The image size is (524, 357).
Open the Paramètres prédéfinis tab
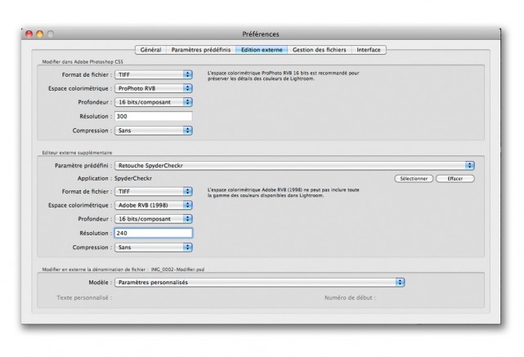(x=201, y=50)
